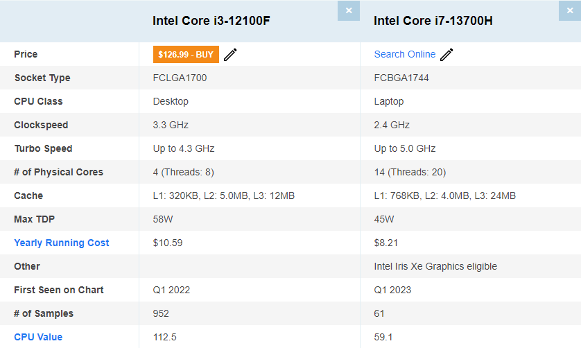
Task: Click the Intel Core i7-13700H heading
Action: [x=433, y=21]
